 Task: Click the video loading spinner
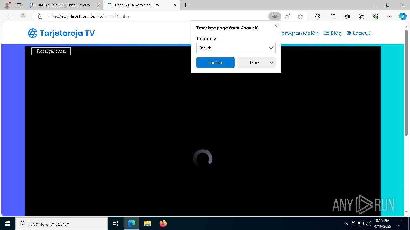click(203, 159)
